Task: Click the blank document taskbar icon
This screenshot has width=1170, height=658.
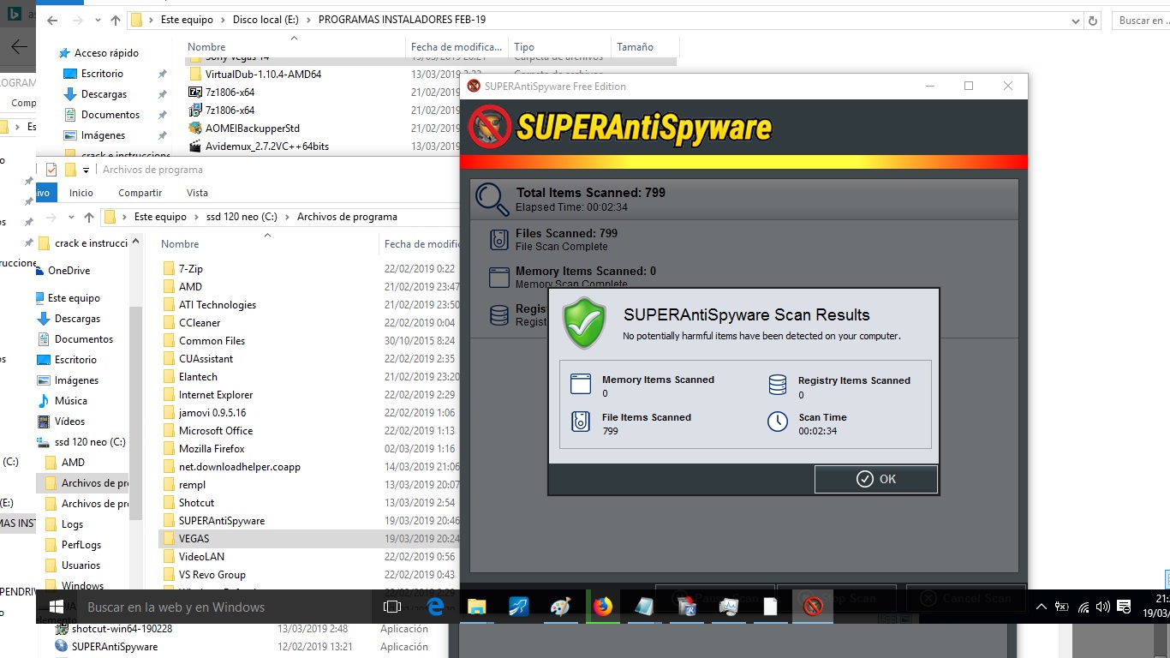Action: click(771, 607)
